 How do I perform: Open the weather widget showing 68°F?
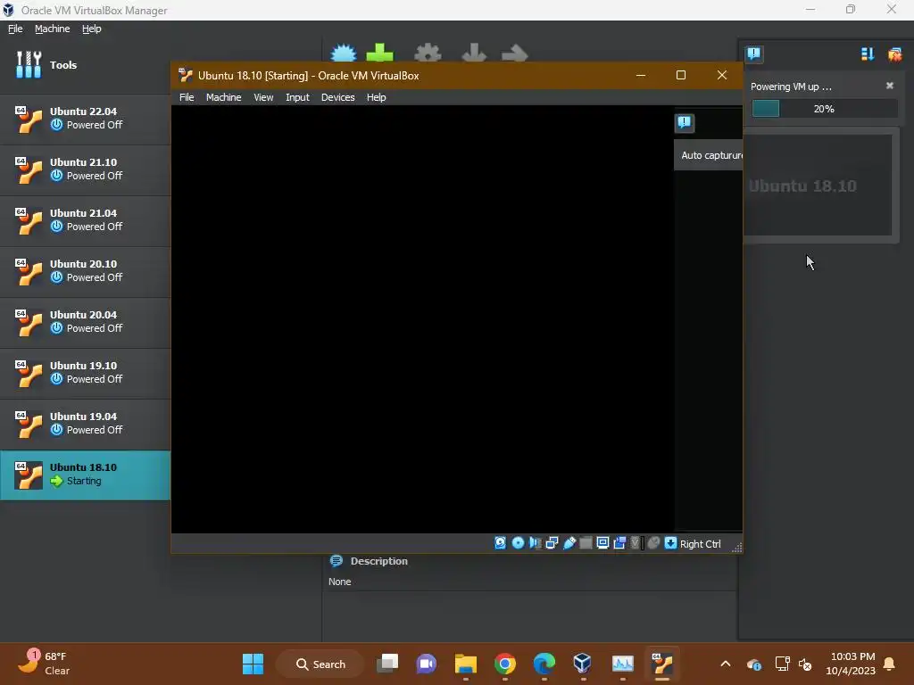44,664
